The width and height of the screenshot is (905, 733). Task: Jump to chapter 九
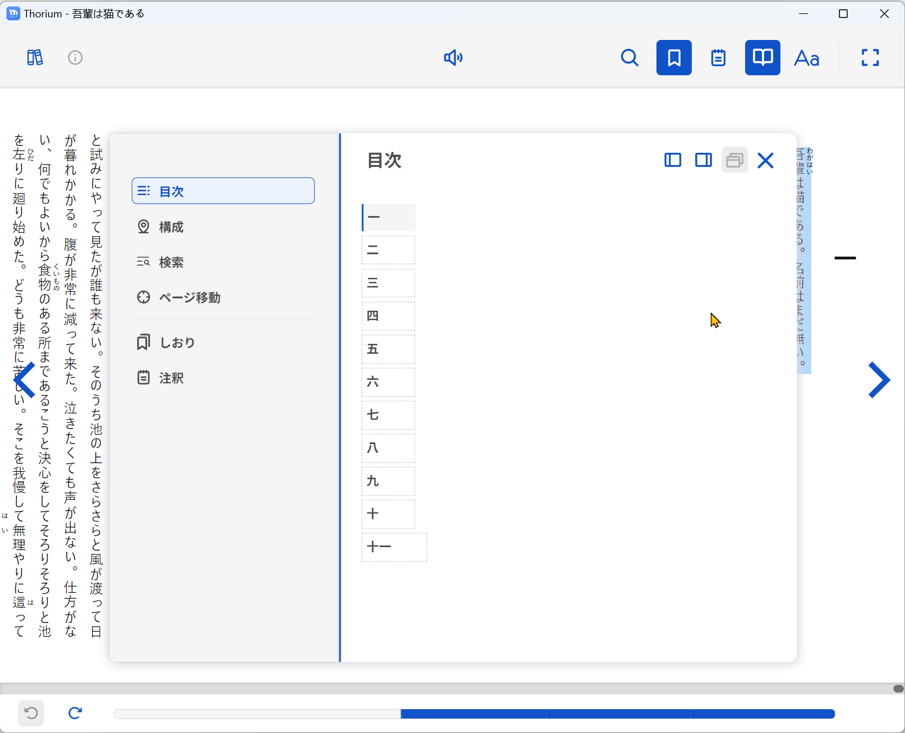[389, 481]
